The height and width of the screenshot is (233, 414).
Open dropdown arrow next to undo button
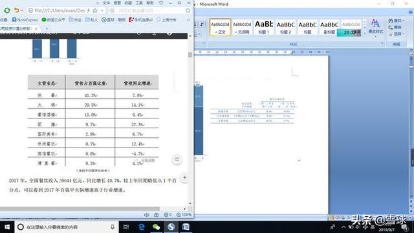click(x=22, y=10)
